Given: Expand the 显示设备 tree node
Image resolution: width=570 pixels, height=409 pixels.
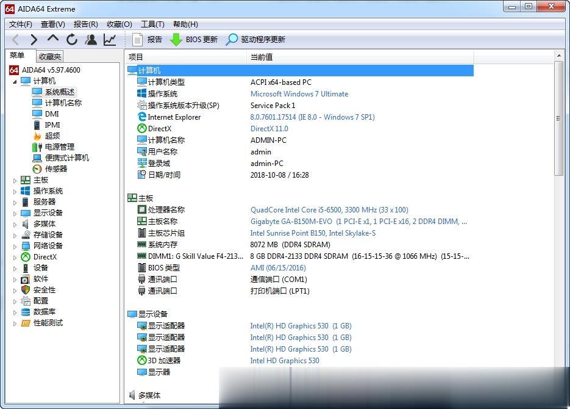Looking at the screenshot, I should (15, 213).
